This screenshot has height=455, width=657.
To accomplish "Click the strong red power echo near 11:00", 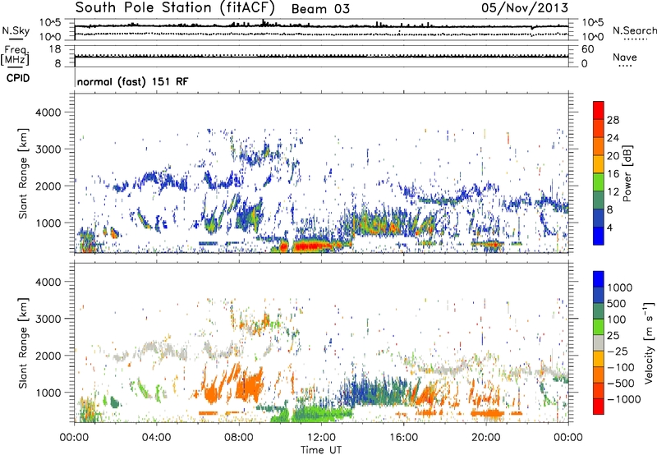I will 312,246.
